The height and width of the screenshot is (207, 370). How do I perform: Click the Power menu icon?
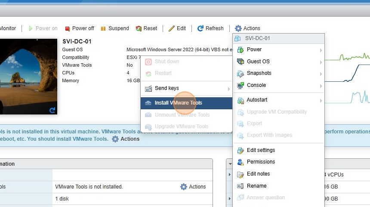point(240,50)
